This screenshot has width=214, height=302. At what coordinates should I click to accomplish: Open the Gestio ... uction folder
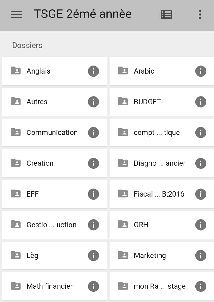(55, 225)
